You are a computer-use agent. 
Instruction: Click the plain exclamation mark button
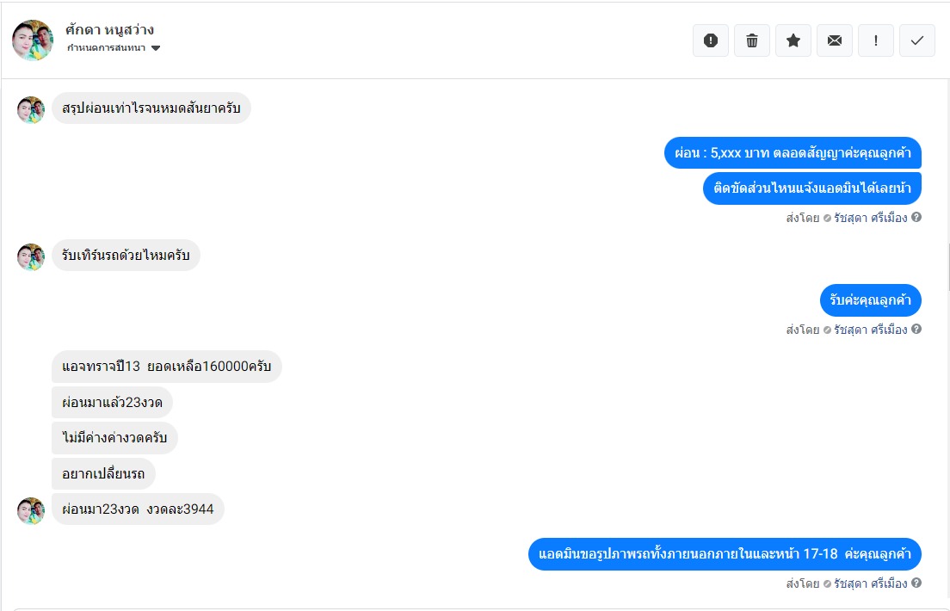[876, 40]
